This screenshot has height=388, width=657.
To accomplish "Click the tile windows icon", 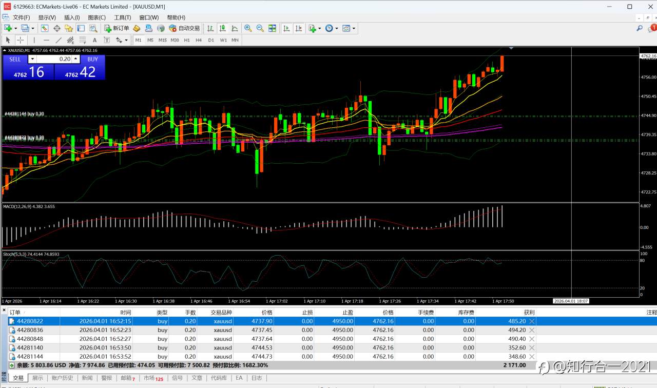I will click(x=273, y=28).
